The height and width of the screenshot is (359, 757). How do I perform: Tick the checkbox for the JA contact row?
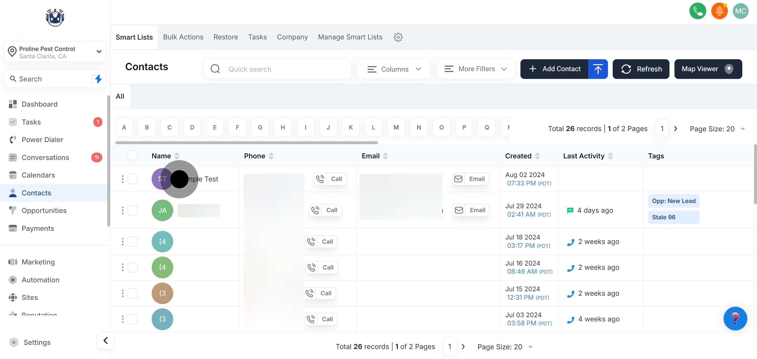(x=132, y=210)
